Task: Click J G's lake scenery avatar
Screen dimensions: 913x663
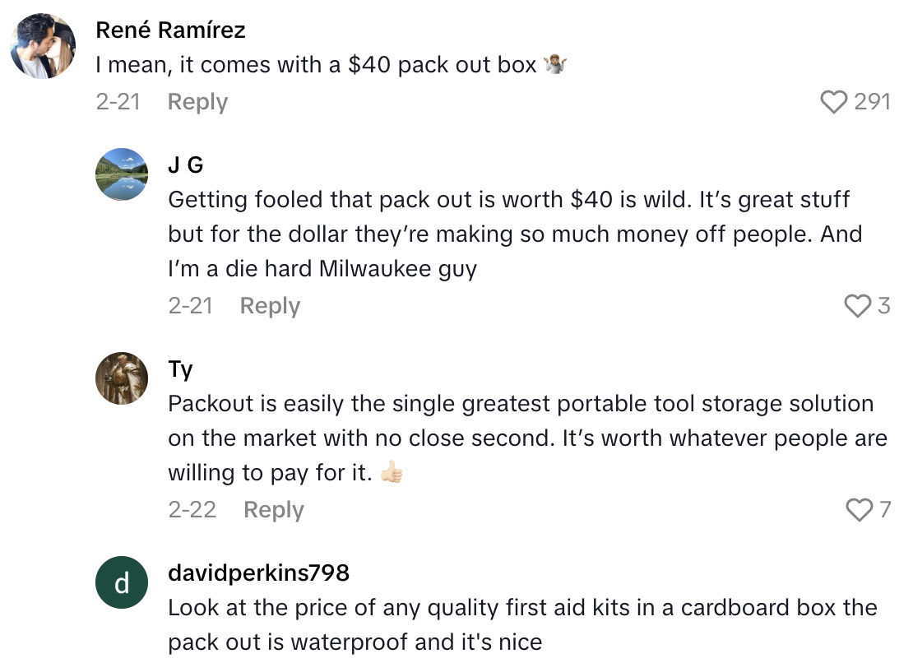Action: (x=121, y=174)
